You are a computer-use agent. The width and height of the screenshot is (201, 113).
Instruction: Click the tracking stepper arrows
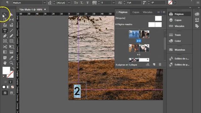click(x=99, y=3)
